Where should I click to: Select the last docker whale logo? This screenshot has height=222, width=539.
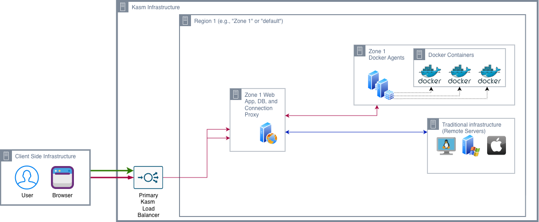click(489, 75)
